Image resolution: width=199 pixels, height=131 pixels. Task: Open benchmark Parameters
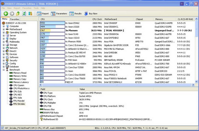click(59, 13)
